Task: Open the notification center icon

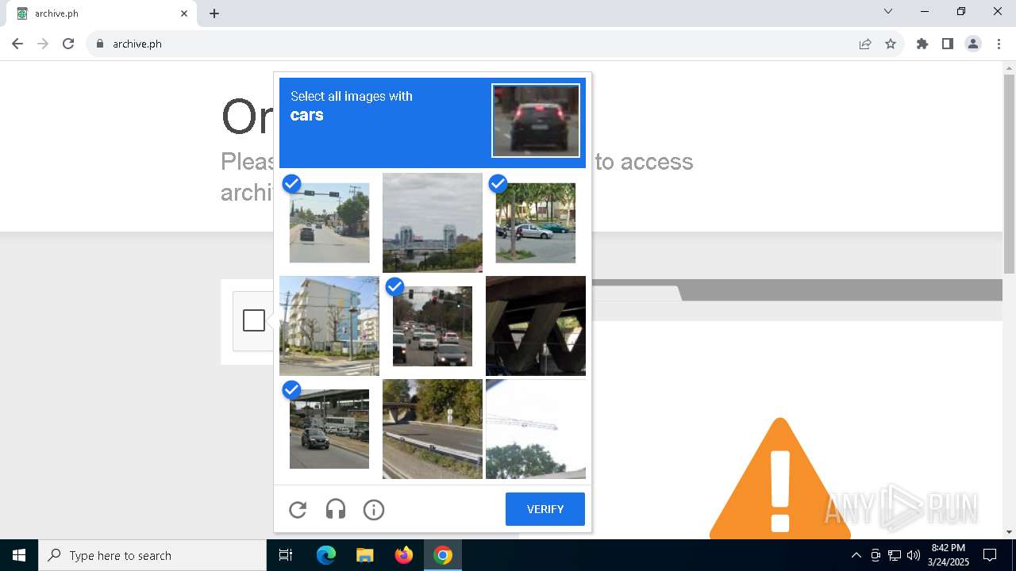Action: click(x=990, y=555)
